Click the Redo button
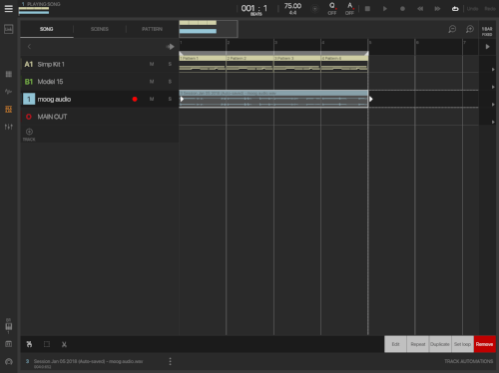The height and width of the screenshot is (373, 499). click(x=490, y=9)
